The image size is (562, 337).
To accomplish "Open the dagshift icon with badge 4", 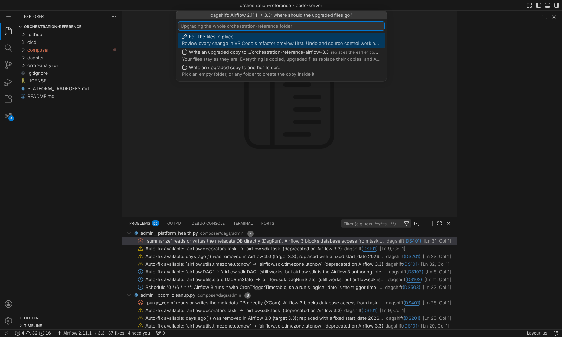I will [x=8, y=116].
